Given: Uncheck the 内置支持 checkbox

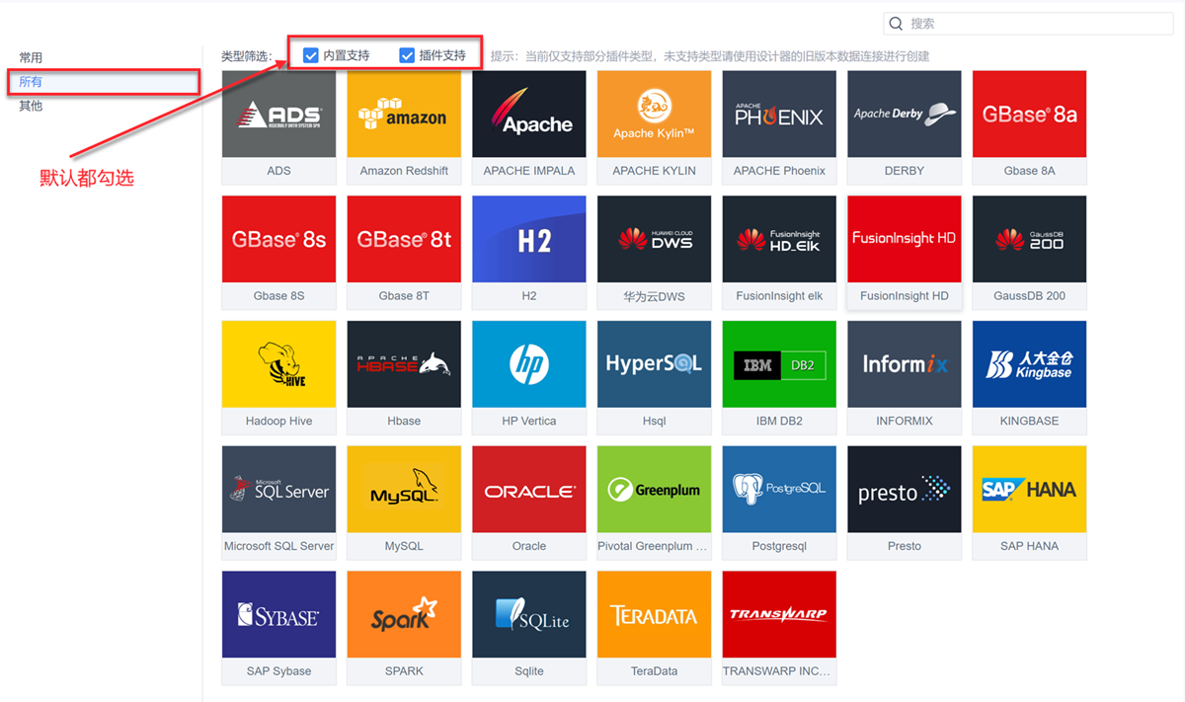Looking at the screenshot, I should pyautogui.click(x=310, y=55).
